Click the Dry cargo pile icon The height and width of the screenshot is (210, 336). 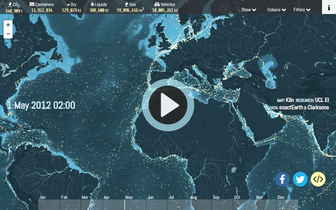pyautogui.click(x=68, y=5)
